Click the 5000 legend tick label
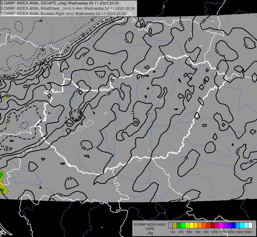257x237 pixels. 248,232
